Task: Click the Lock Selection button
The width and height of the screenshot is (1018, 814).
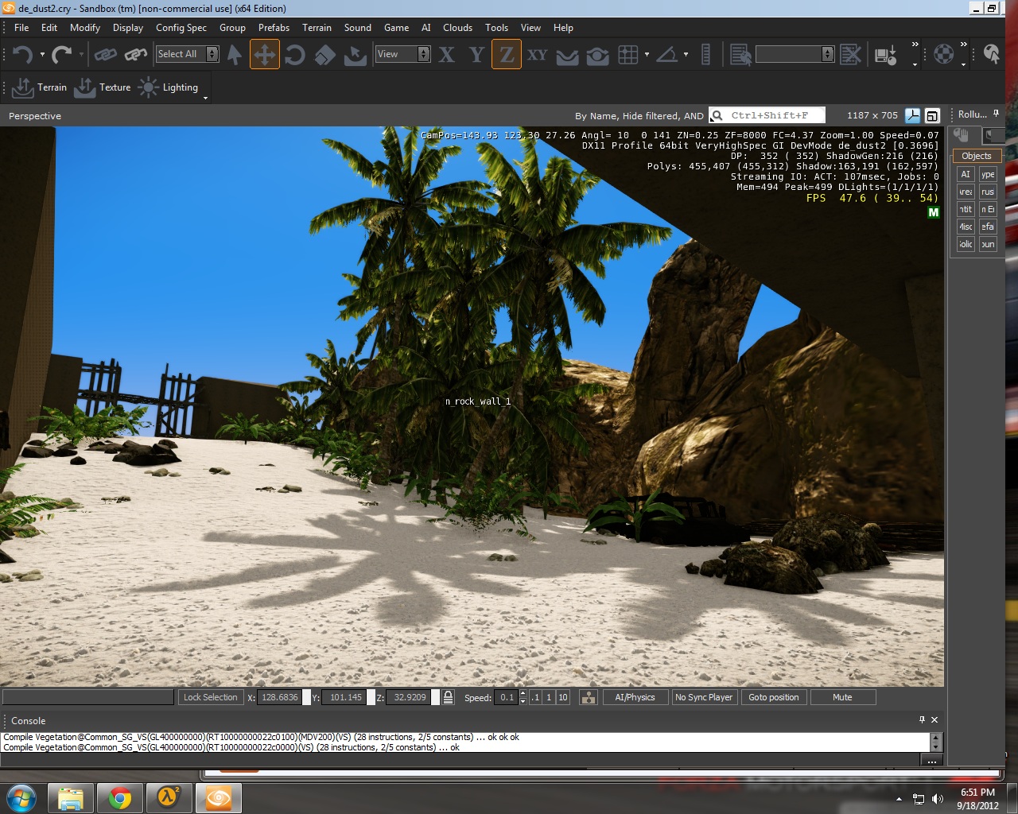Action: tap(210, 697)
